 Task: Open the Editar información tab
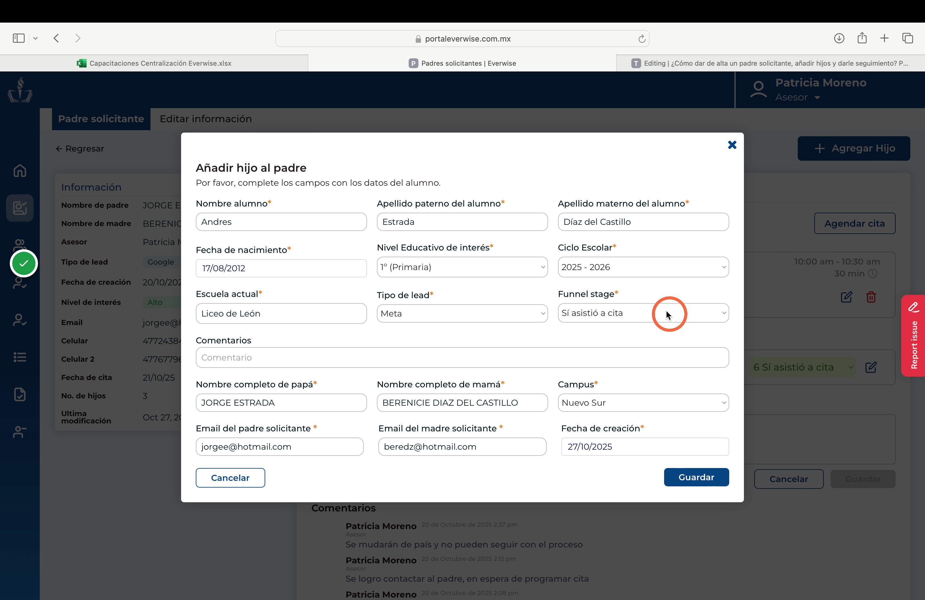coord(206,119)
